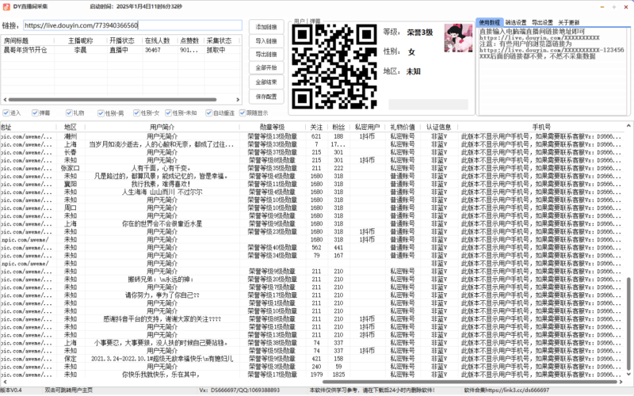Image resolution: width=634 pixels, height=396 pixels.
Task: Click the 粉丝 column header
Action: (338, 127)
